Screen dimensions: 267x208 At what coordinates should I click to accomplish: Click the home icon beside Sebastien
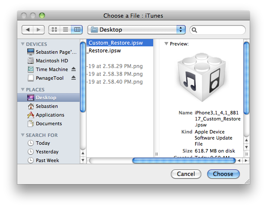31,106
